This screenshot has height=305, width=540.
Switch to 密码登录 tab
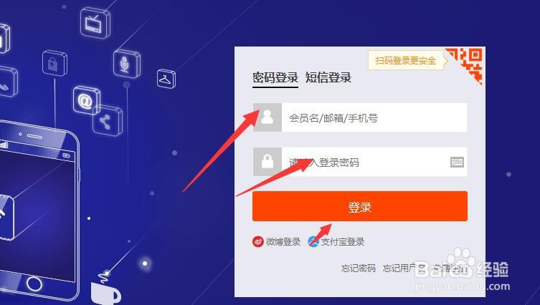click(275, 78)
